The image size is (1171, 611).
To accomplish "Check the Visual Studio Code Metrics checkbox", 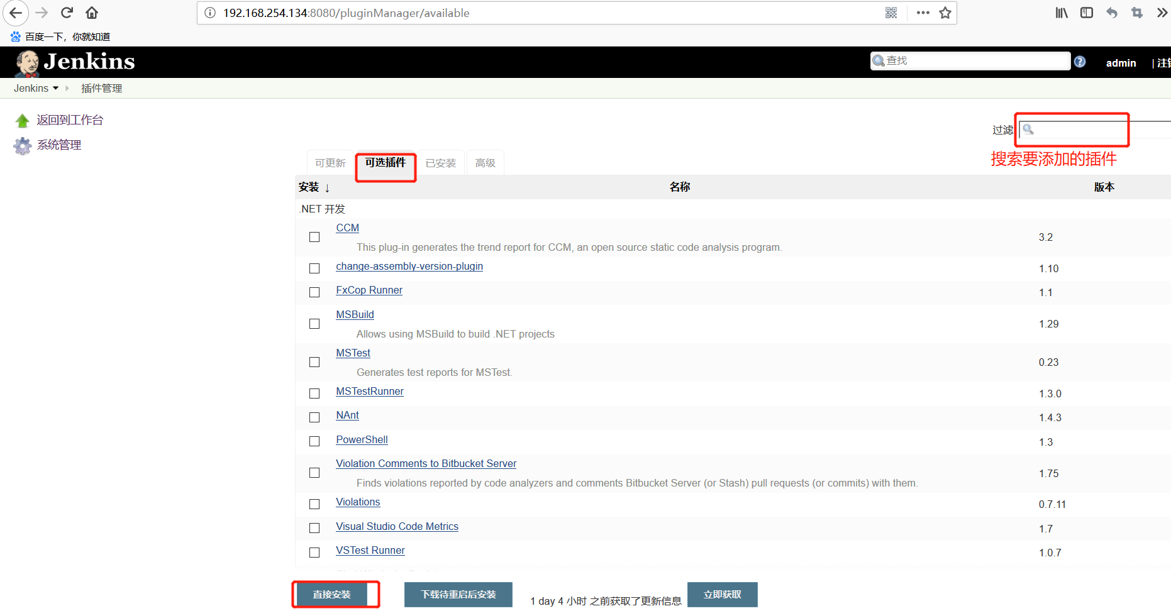I will pos(314,528).
